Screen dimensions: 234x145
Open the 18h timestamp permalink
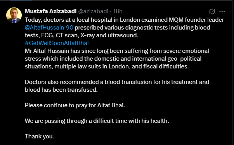tap(118, 11)
